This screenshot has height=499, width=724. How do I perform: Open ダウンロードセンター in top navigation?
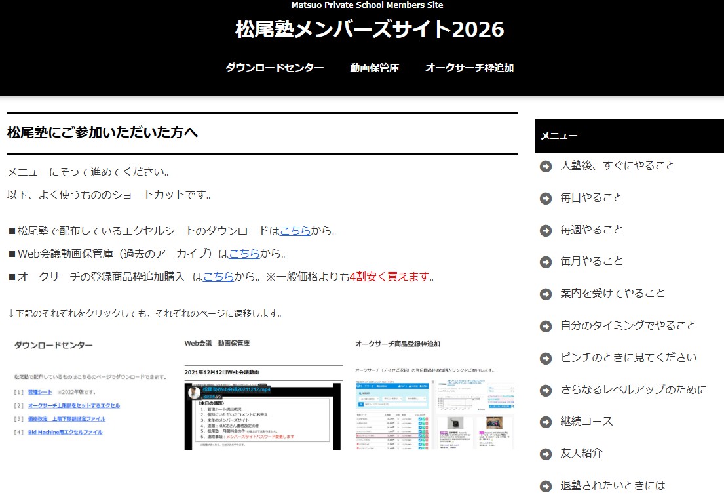pyautogui.click(x=275, y=68)
